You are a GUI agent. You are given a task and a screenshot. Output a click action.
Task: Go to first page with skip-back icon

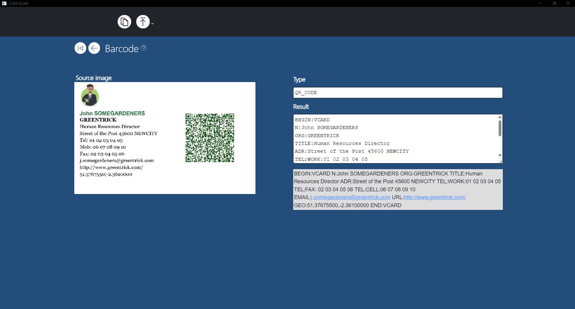(x=80, y=48)
